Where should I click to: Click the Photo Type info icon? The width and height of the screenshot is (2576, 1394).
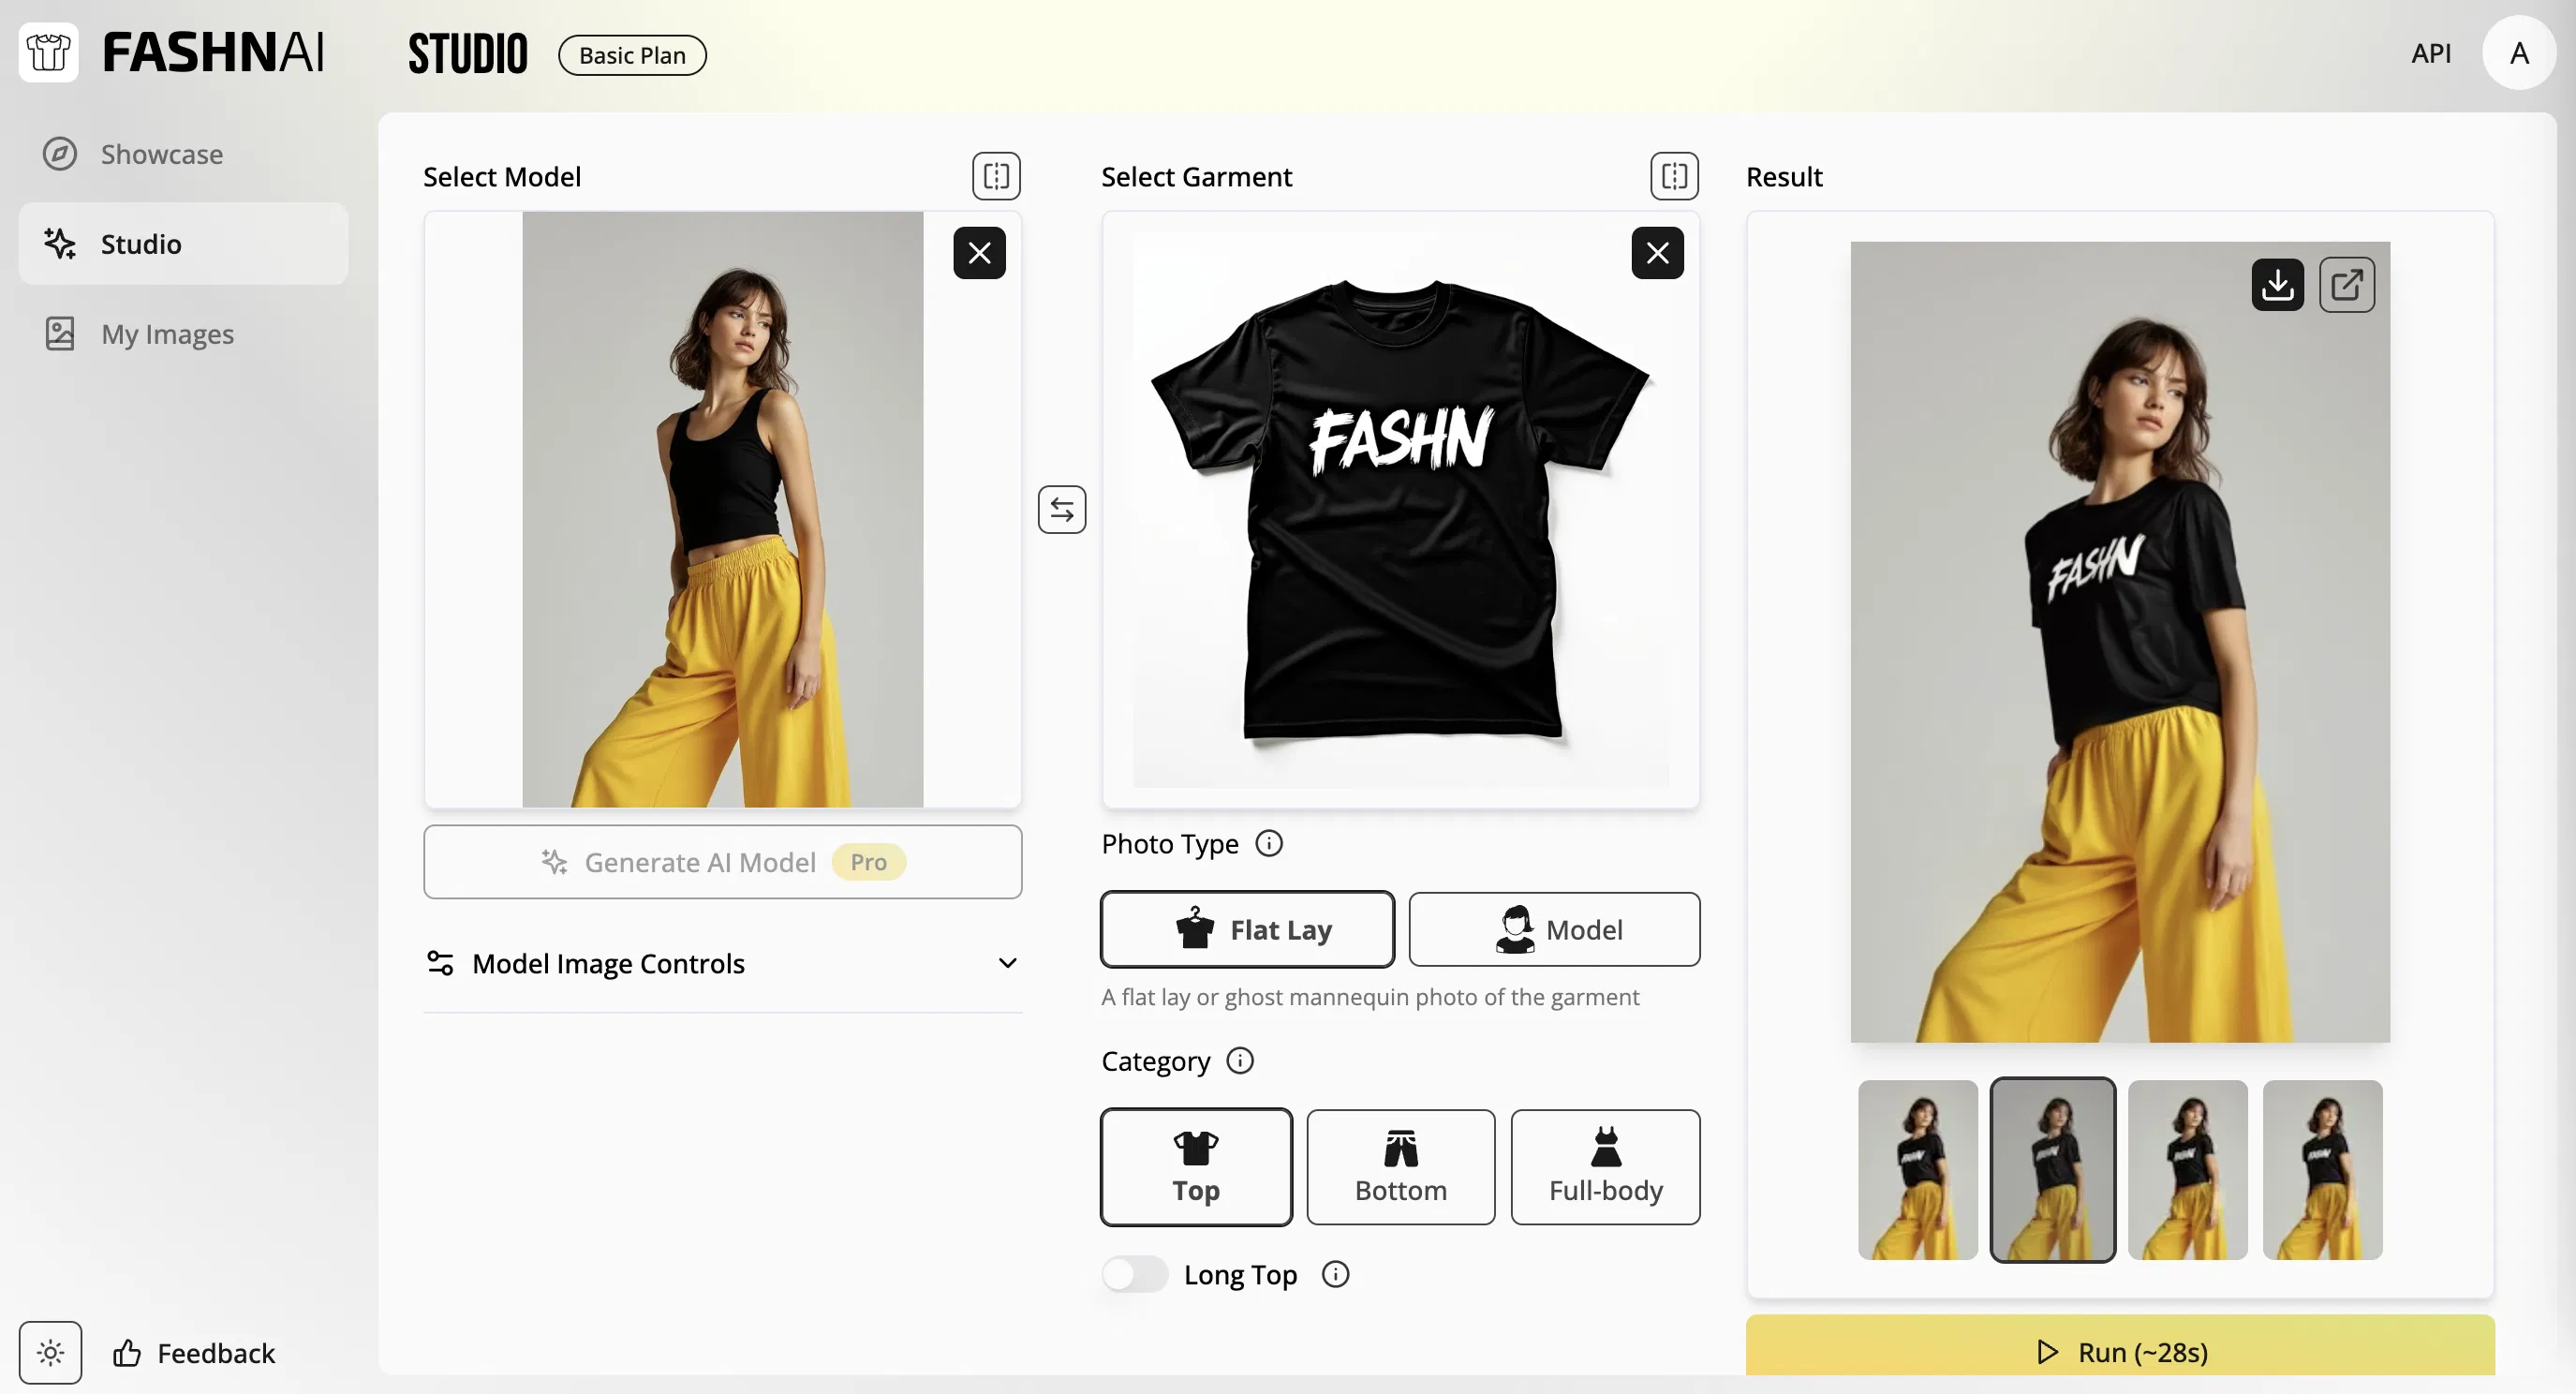(x=1269, y=843)
